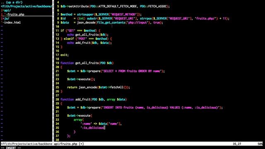The image size is (265, 149).
Task: Click the array( keyword on line 33
Action: [79, 120]
